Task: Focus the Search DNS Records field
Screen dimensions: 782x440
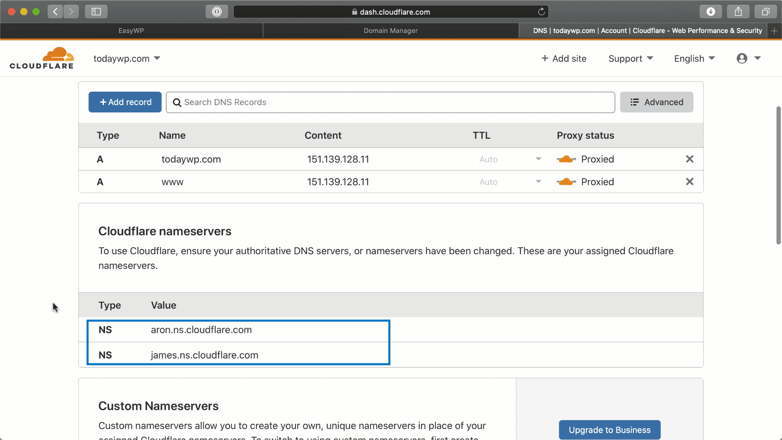Action: tap(390, 102)
